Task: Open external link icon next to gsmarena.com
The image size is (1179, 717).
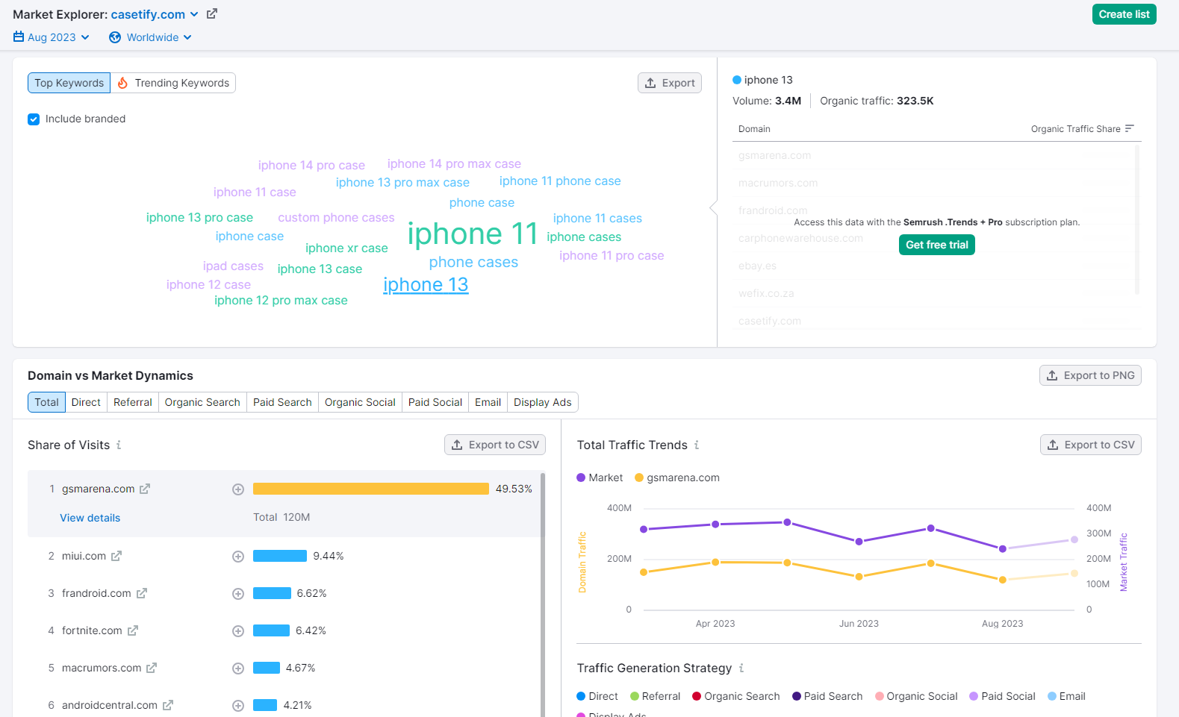Action: coord(145,489)
